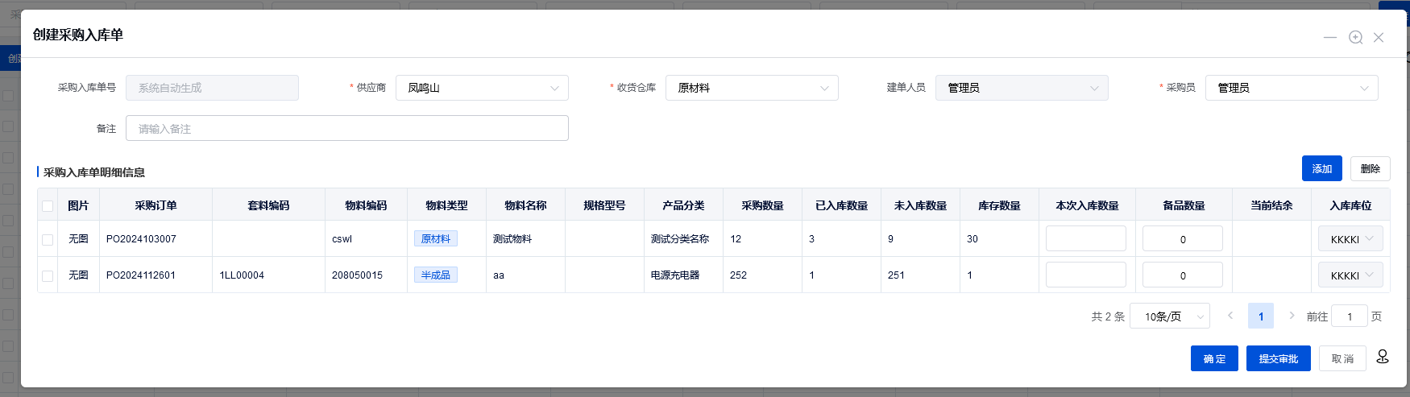Toggle the select-all checkbox in table header
The image size is (1410, 397).
(x=48, y=206)
